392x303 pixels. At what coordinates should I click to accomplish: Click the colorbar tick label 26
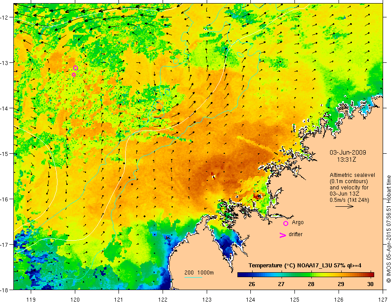(252, 284)
